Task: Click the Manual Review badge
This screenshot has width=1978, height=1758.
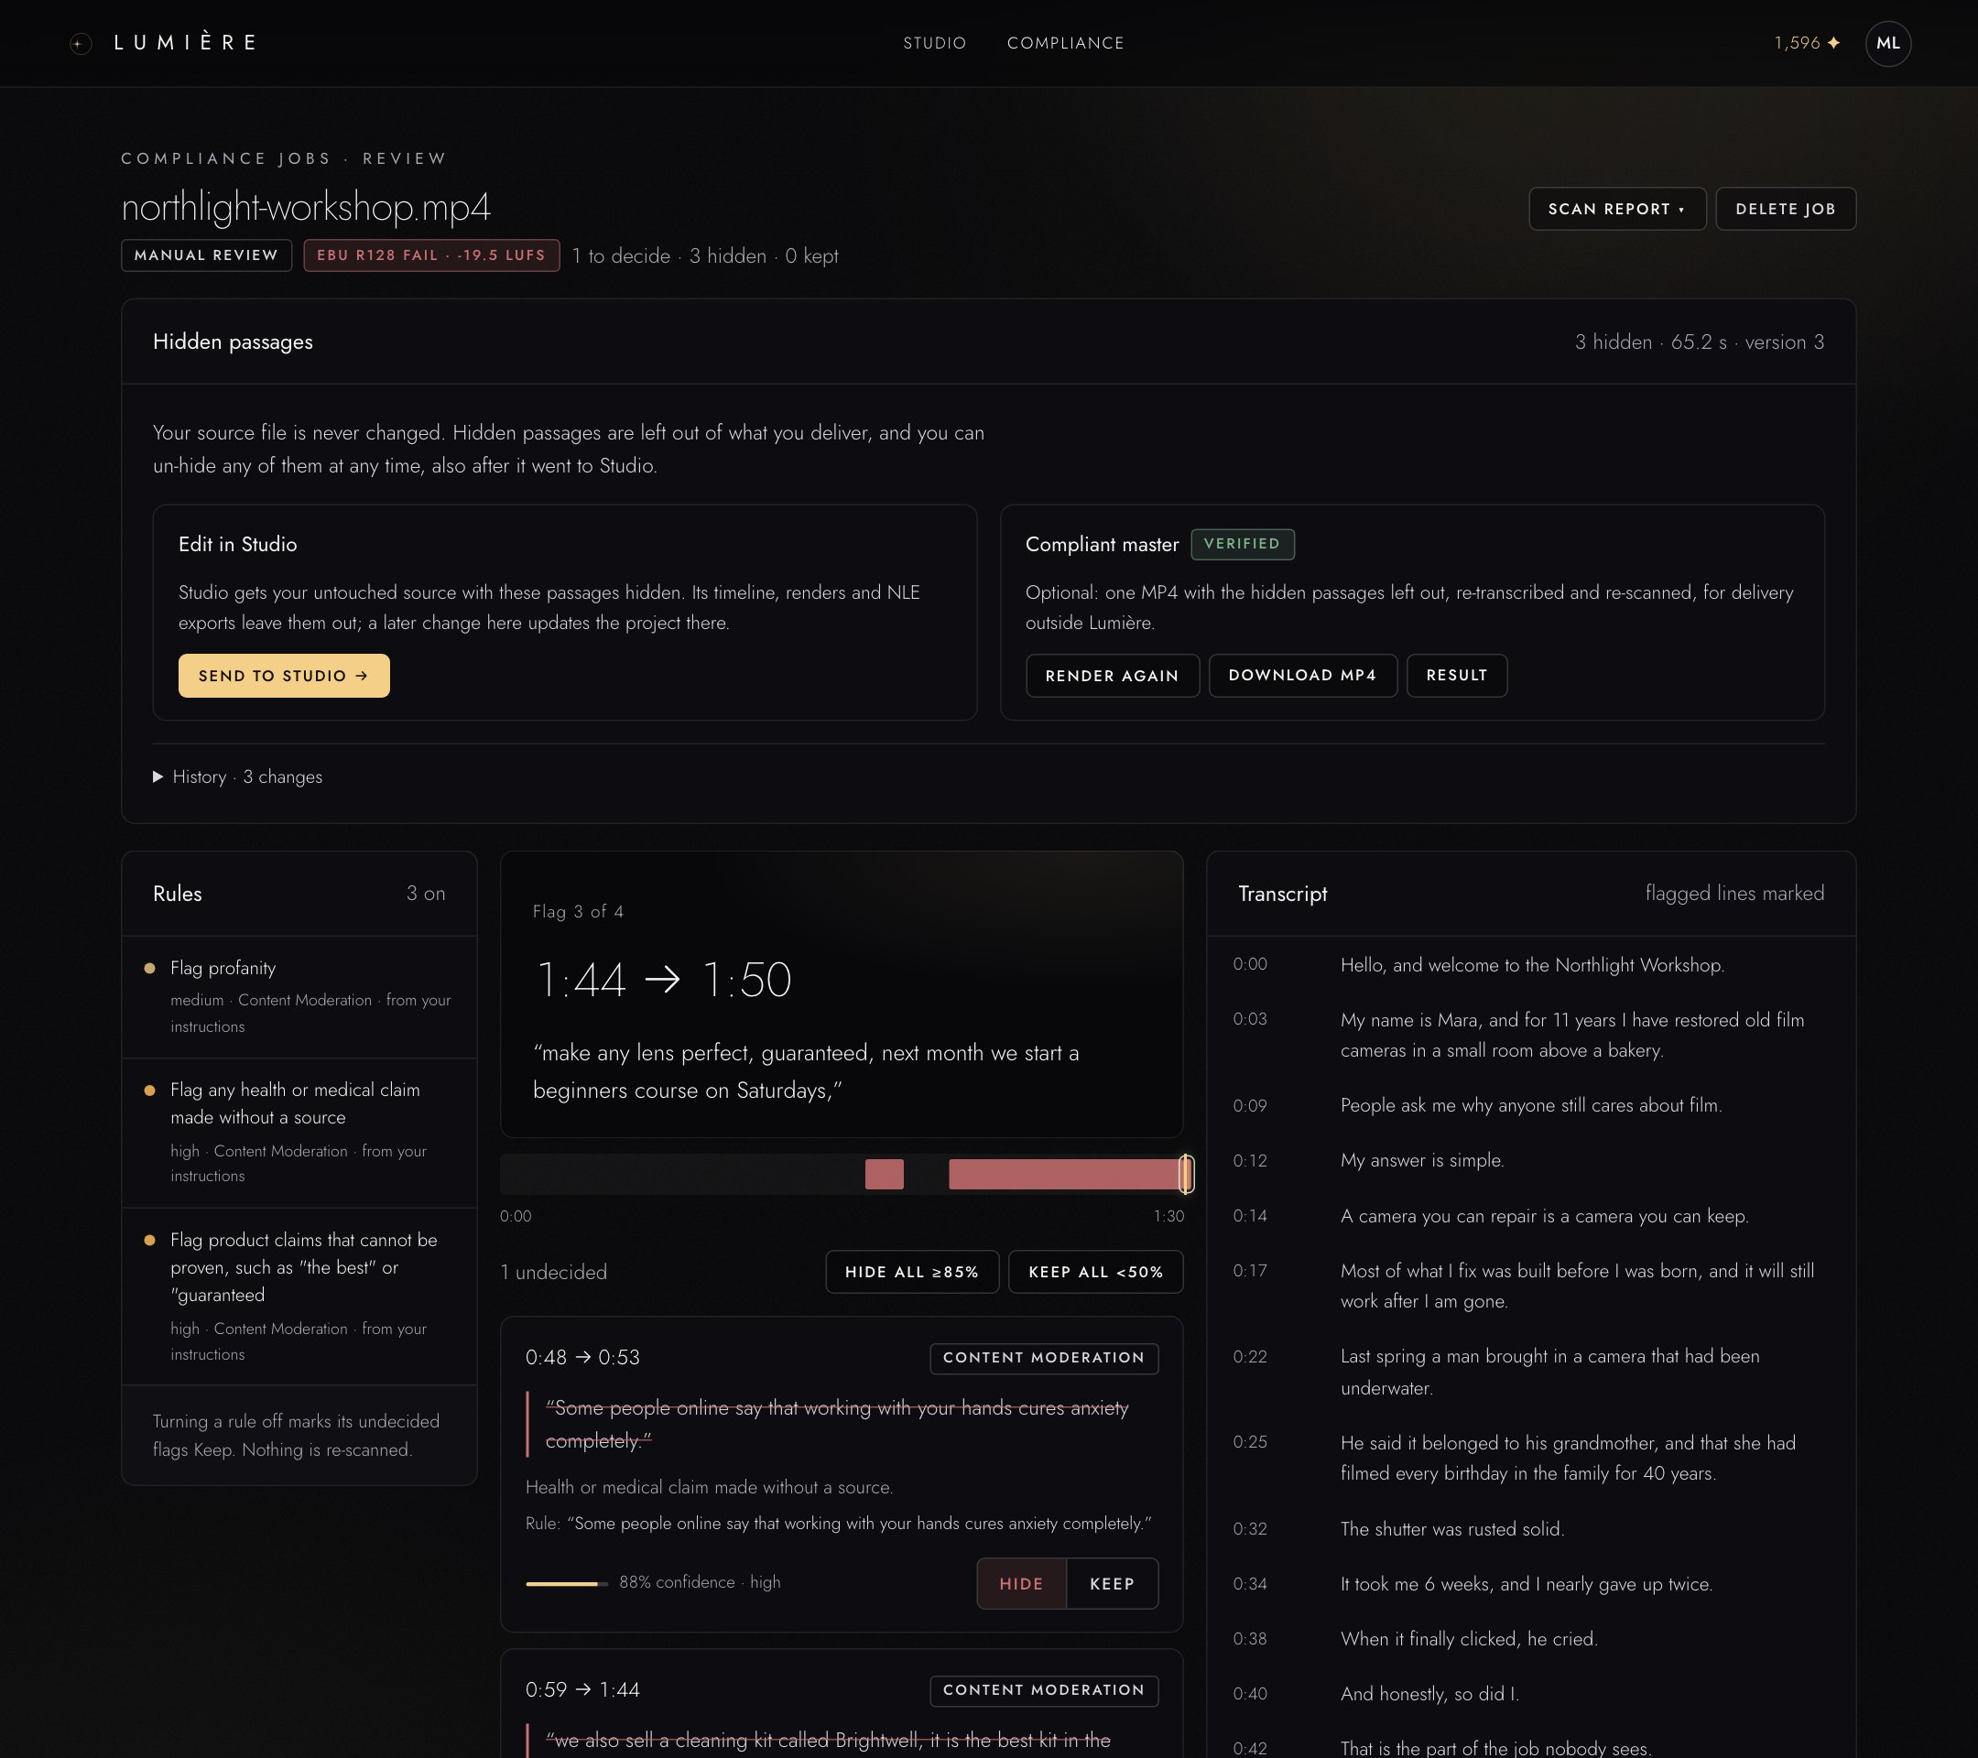Action: (206, 255)
